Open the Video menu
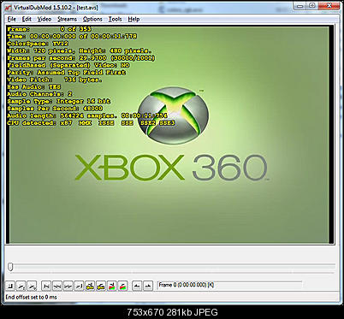The width and height of the screenshot is (344, 319). (x=44, y=19)
